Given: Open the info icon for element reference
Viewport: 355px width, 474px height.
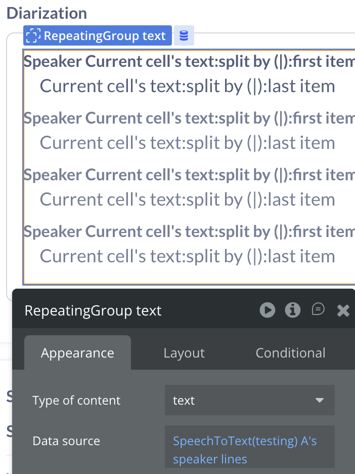Looking at the screenshot, I should pyautogui.click(x=293, y=310).
